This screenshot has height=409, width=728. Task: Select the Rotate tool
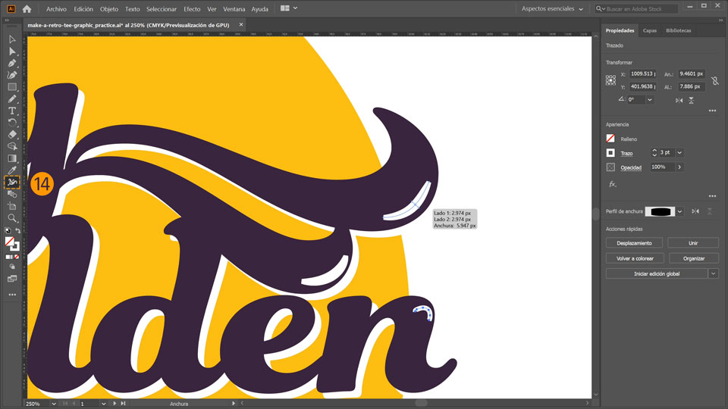coord(12,123)
